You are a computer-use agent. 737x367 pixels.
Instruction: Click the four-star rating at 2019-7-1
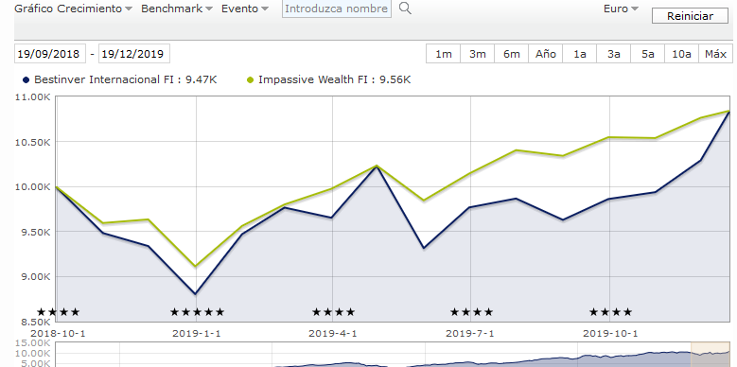point(471,312)
